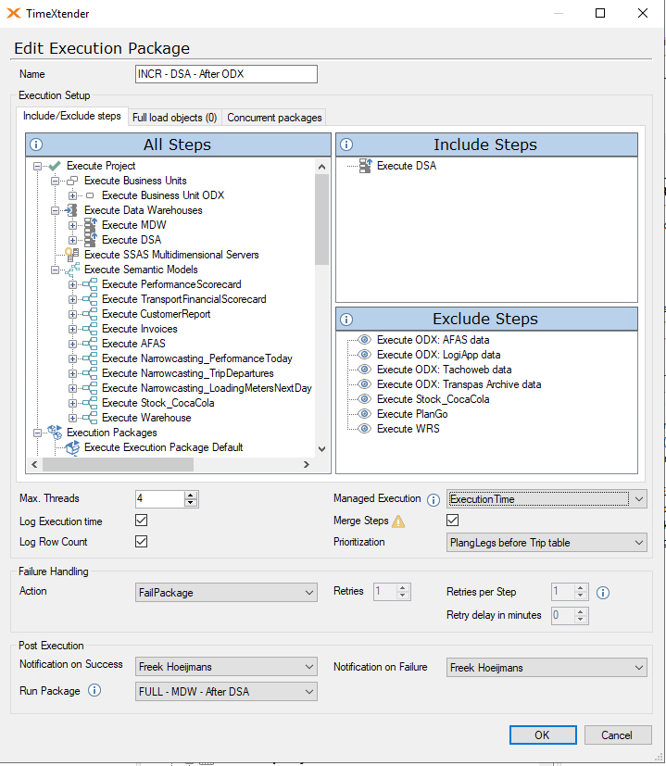The image size is (666, 766).
Task: Expand the Execute MDW node
Action: (73, 226)
